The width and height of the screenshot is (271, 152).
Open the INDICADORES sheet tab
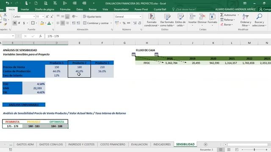(162, 144)
